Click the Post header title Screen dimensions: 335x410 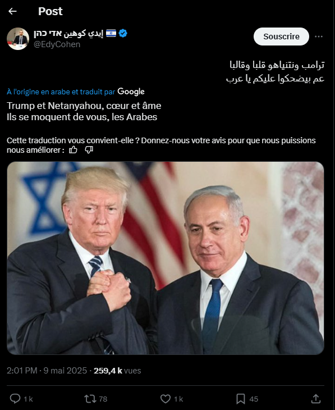(x=51, y=11)
